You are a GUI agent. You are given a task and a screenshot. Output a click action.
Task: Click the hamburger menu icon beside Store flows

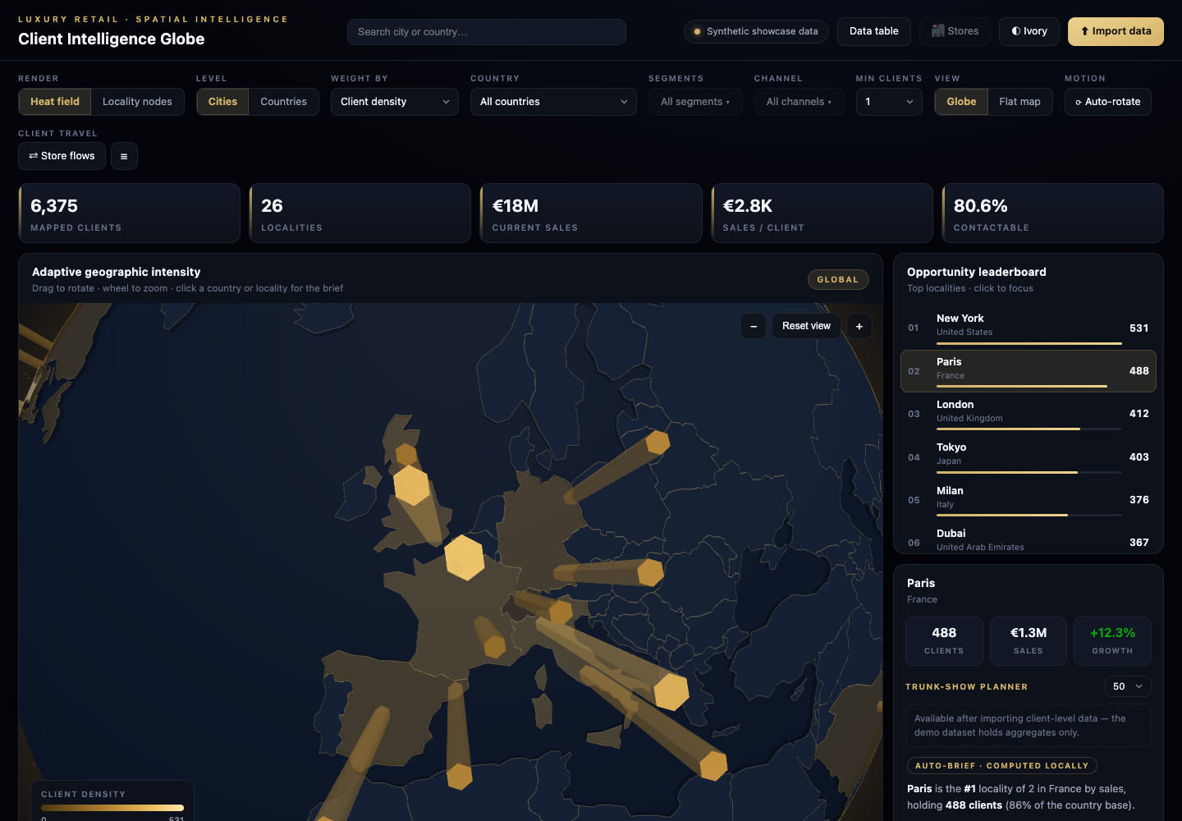[x=124, y=156]
